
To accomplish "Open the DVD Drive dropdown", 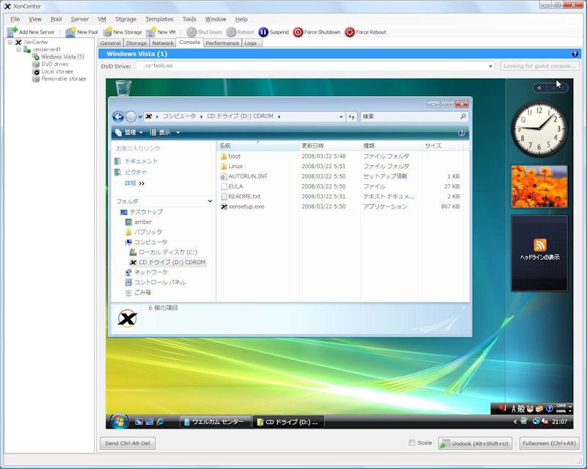I will (490, 66).
